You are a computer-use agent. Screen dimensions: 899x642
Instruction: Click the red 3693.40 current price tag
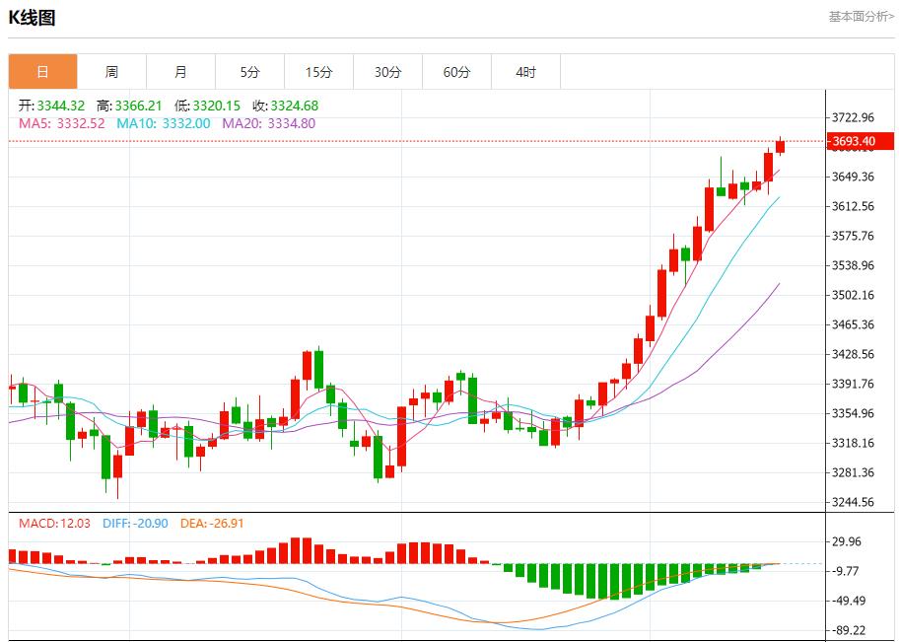pyautogui.click(x=854, y=141)
